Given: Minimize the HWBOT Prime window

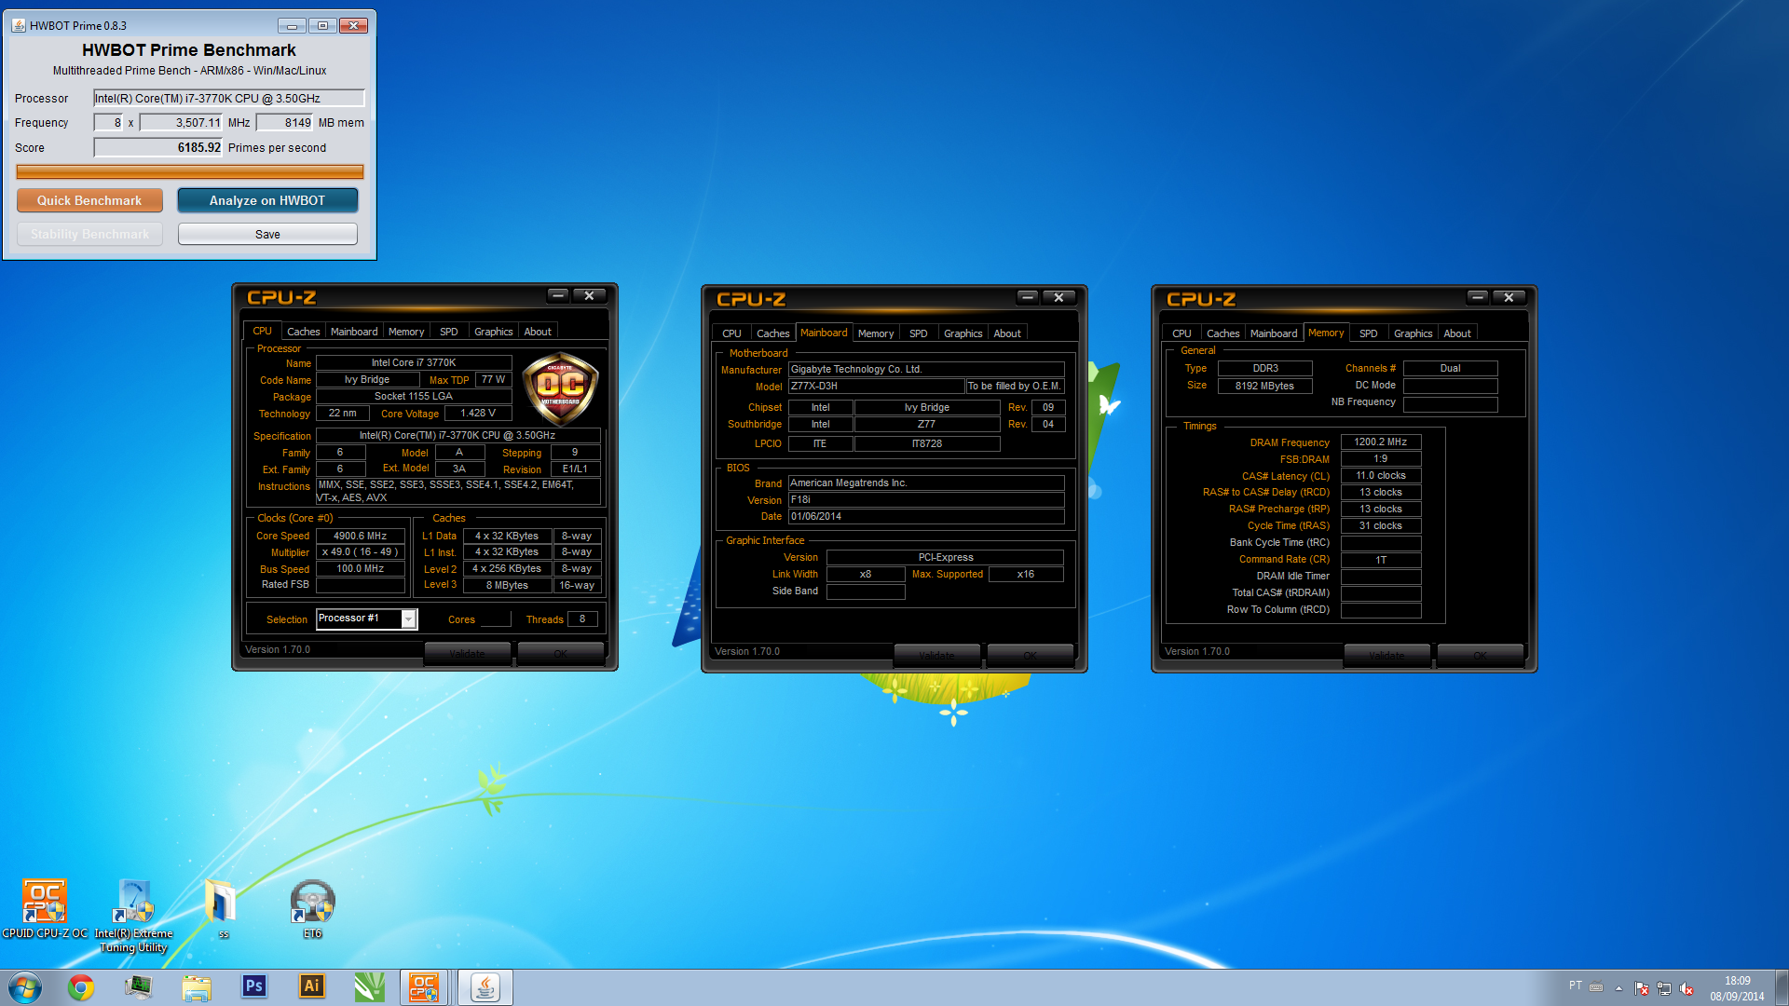Looking at the screenshot, I should 292,25.
